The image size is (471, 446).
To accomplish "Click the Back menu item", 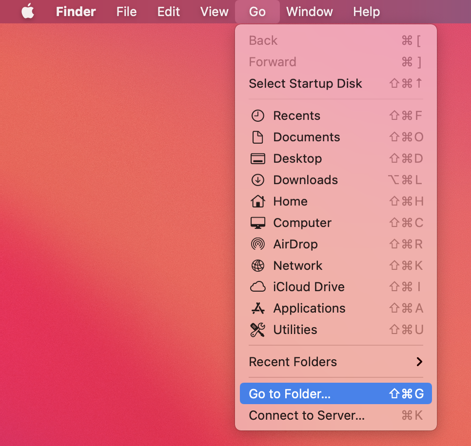I will (336, 40).
